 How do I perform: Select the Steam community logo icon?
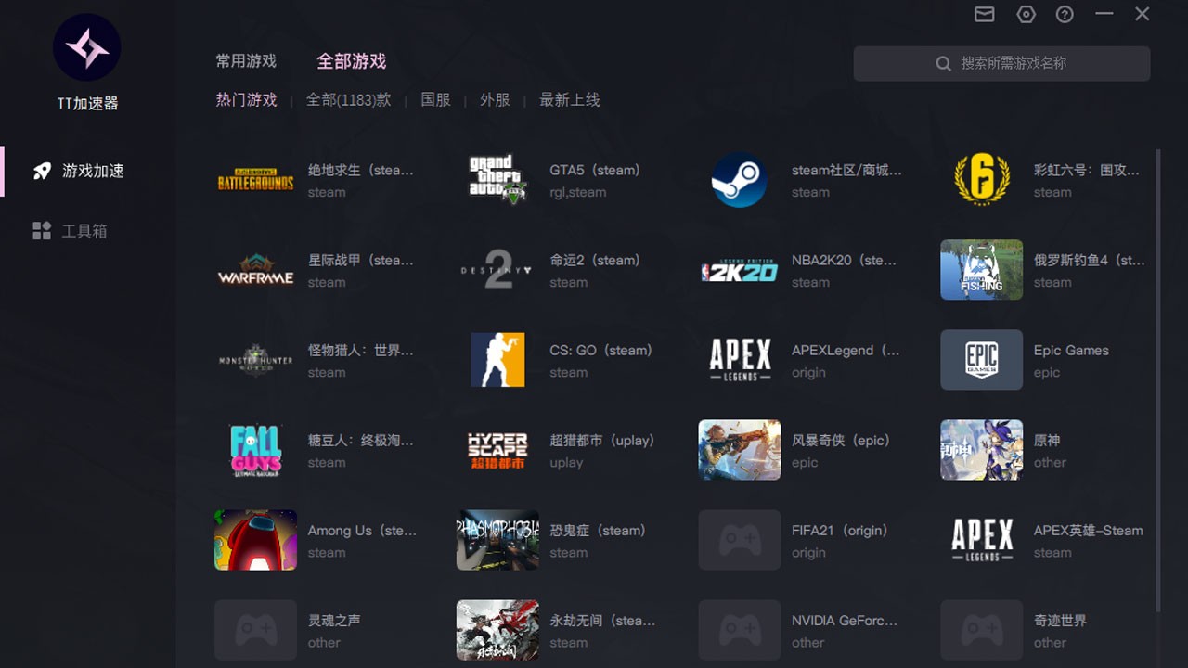(740, 180)
